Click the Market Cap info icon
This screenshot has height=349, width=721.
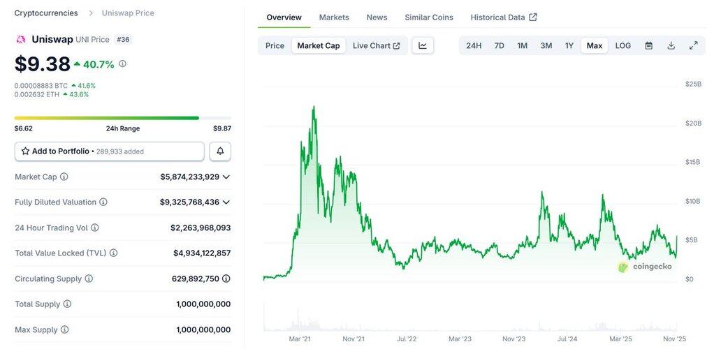[64, 177]
